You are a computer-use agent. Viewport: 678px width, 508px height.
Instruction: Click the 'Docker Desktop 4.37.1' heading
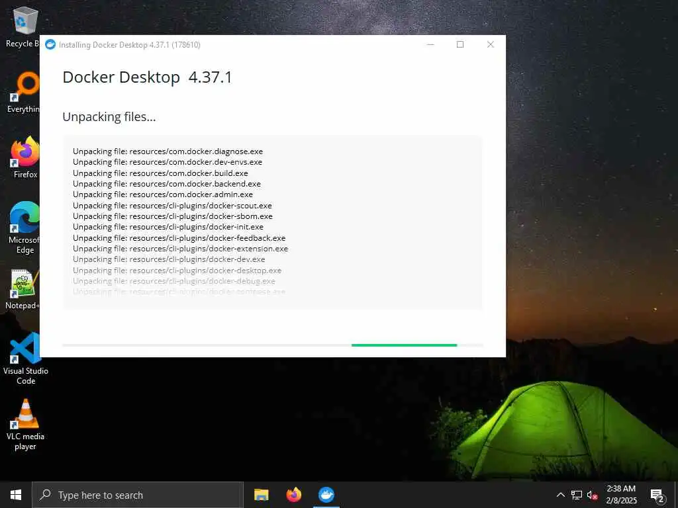pyautogui.click(x=147, y=77)
